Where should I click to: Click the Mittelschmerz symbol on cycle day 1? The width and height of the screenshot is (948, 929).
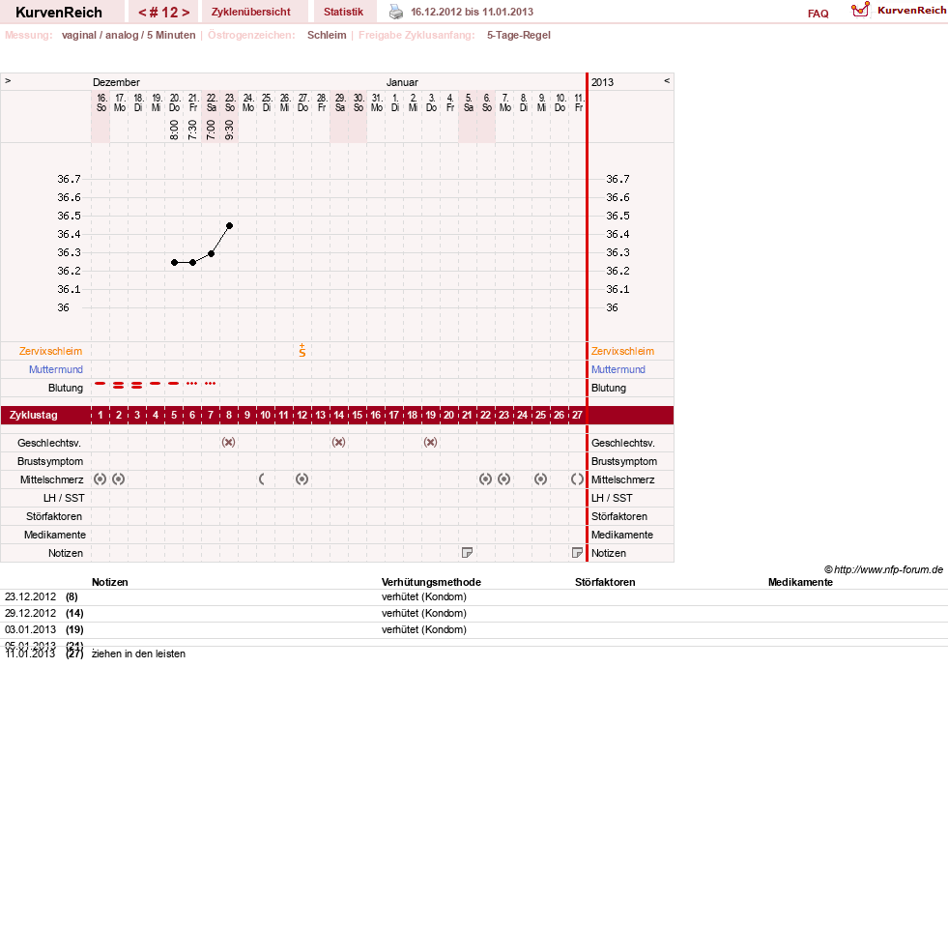(101, 479)
